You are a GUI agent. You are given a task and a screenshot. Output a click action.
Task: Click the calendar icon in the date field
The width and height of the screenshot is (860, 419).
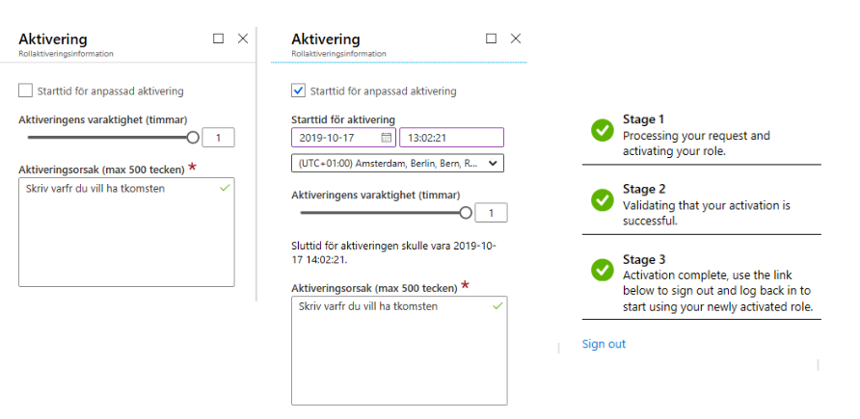tap(386, 138)
